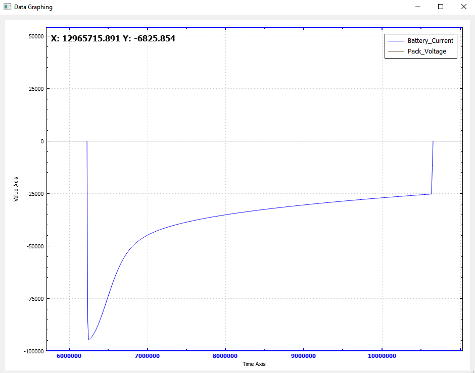Click the 8000000 tick on time axis
This screenshot has height=373, width=475.
click(225, 356)
